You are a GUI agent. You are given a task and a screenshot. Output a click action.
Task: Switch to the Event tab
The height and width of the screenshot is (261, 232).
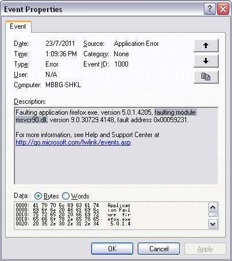click(x=18, y=26)
